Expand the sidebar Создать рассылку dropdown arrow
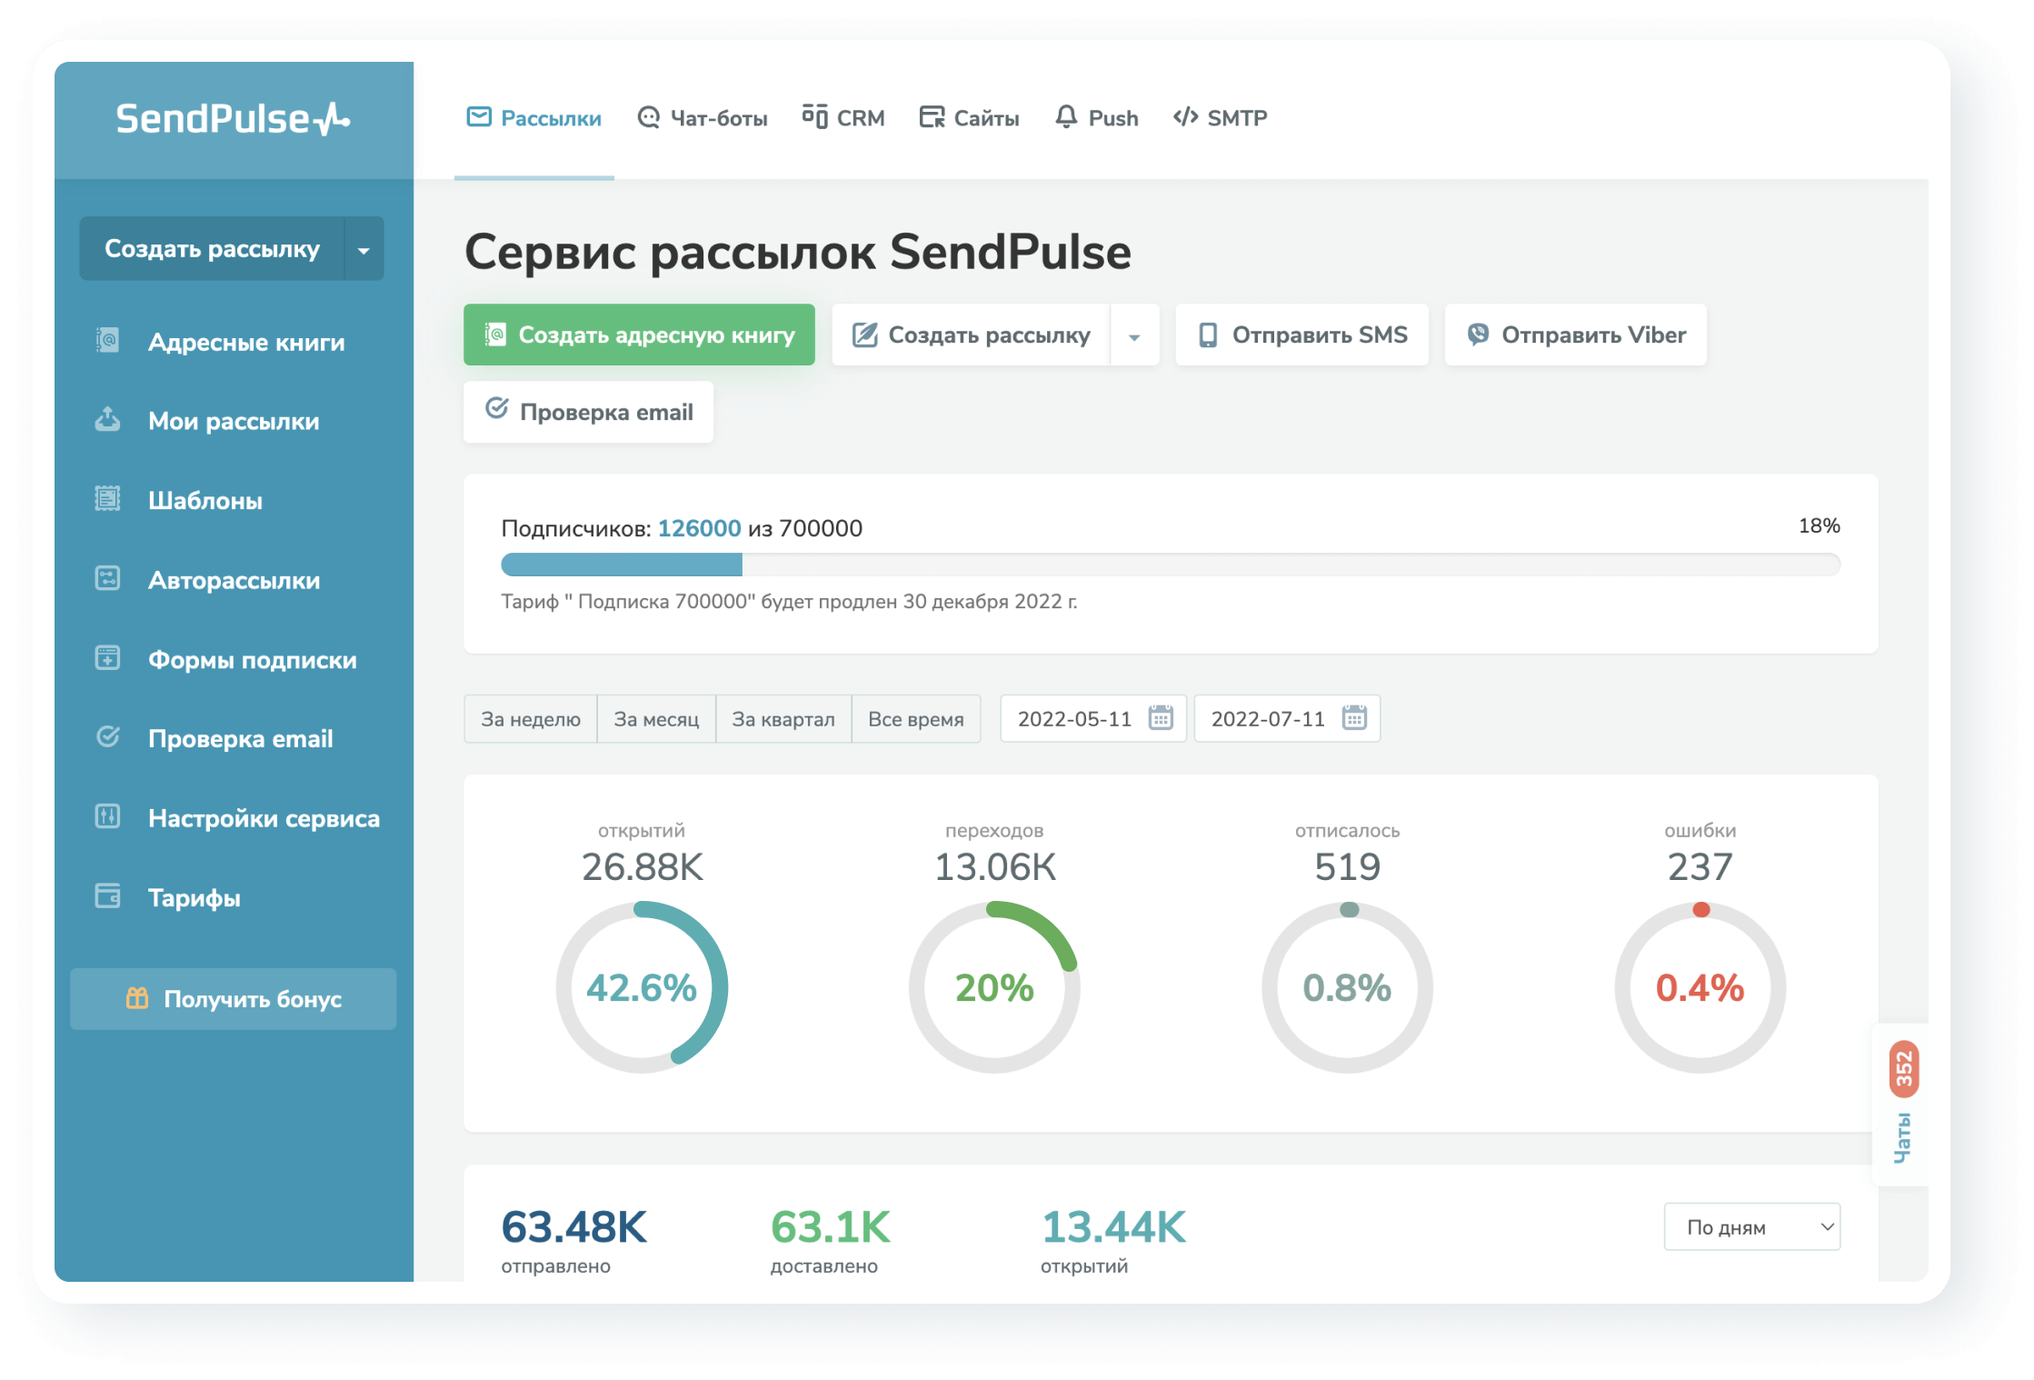Screen dimensions: 2034x1380 (x=364, y=249)
